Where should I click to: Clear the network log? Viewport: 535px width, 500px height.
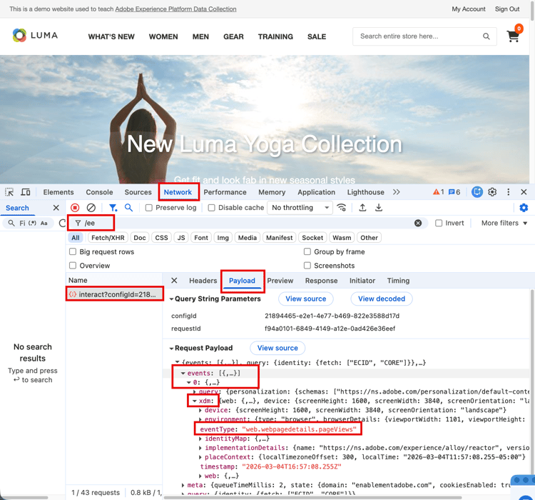[91, 208]
